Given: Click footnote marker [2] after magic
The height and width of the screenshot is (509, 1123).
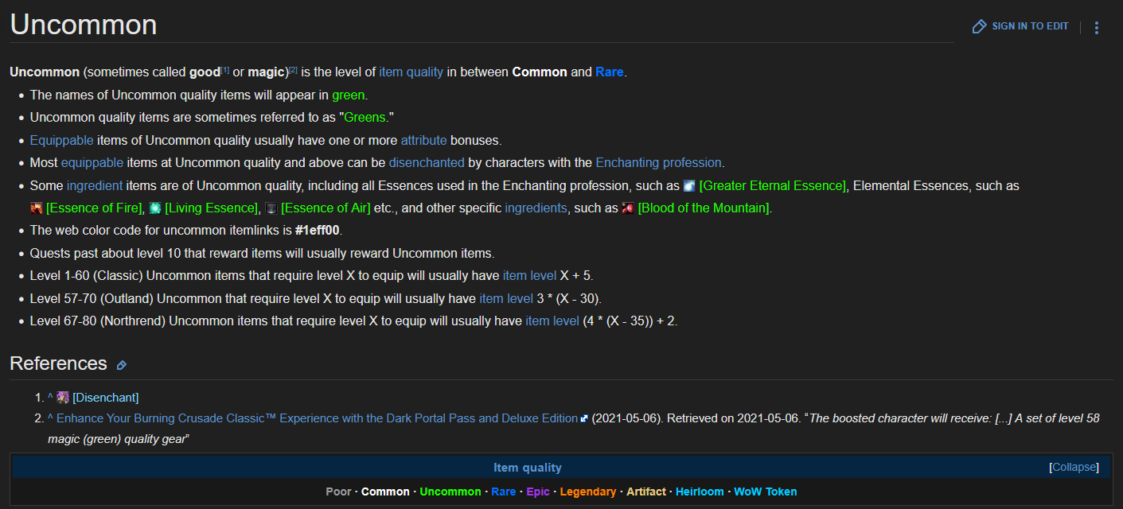Looking at the screenshot, I should click(293, 69).
